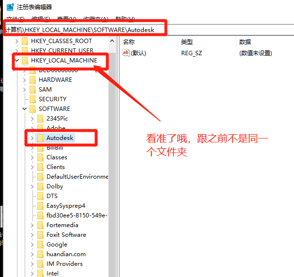
Task: Expand the HKEY_CLASSES_ROOT key
Action: (x=17, y=41)
